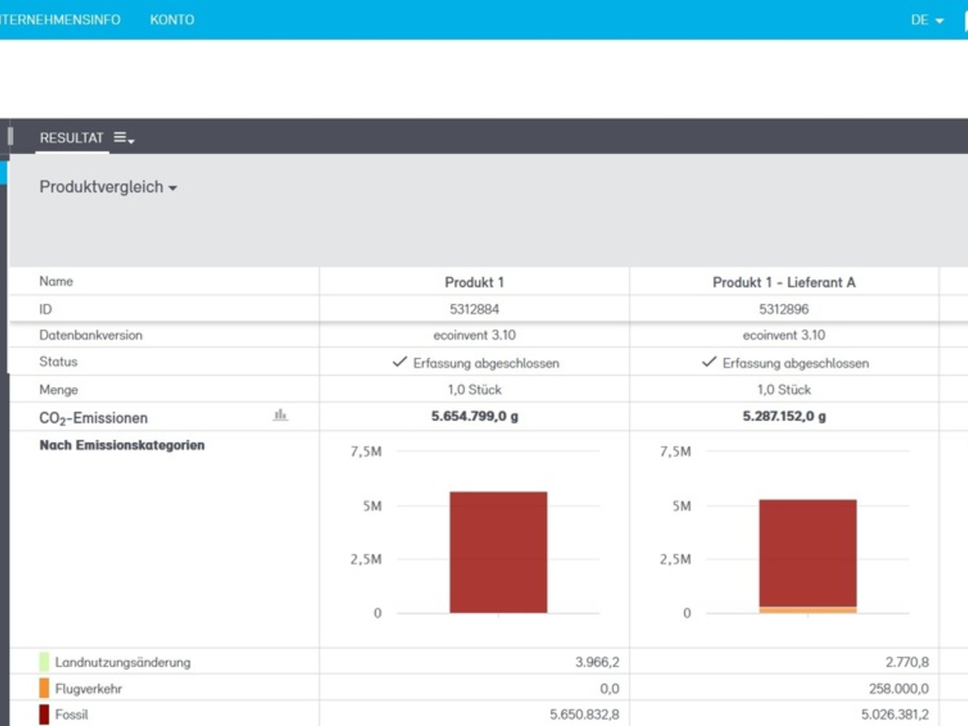Open the DE language dropdown

(927, 20)
